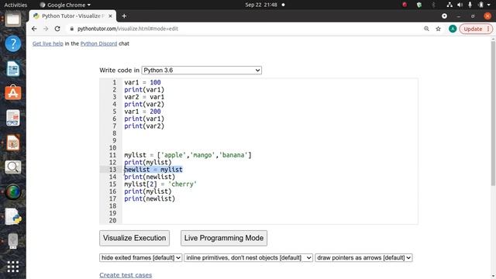Screen dimensions: 496x279
Task: Click code line var1 = 100
Action: tap(143, 82)
